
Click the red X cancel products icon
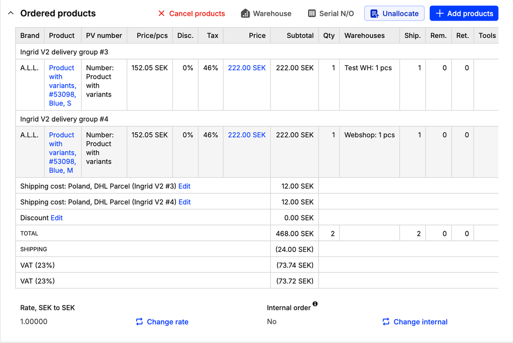point(162,14)
